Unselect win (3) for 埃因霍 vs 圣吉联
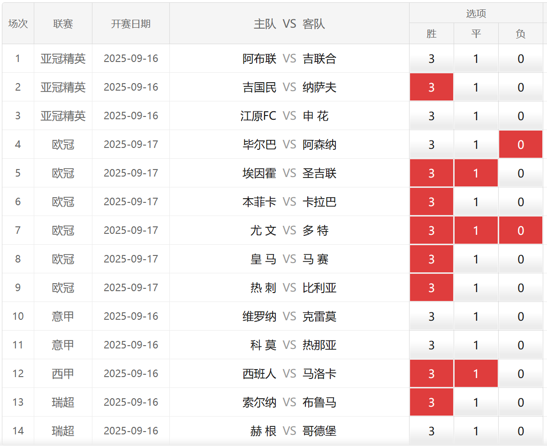This screenshot has height=448, width=547. 432,173
